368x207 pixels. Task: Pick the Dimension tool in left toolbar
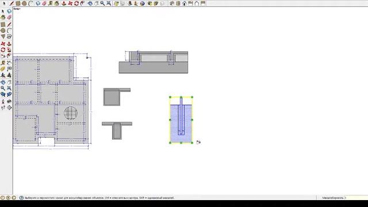[x=9, y=63]
